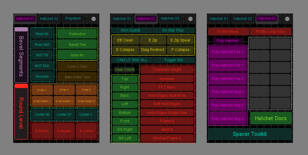Viewport: 308px width, 155px height.
Task: Switch to Hatchet 01 tab in middle panel
Action: pyautogui.click(x=122, y=19)
